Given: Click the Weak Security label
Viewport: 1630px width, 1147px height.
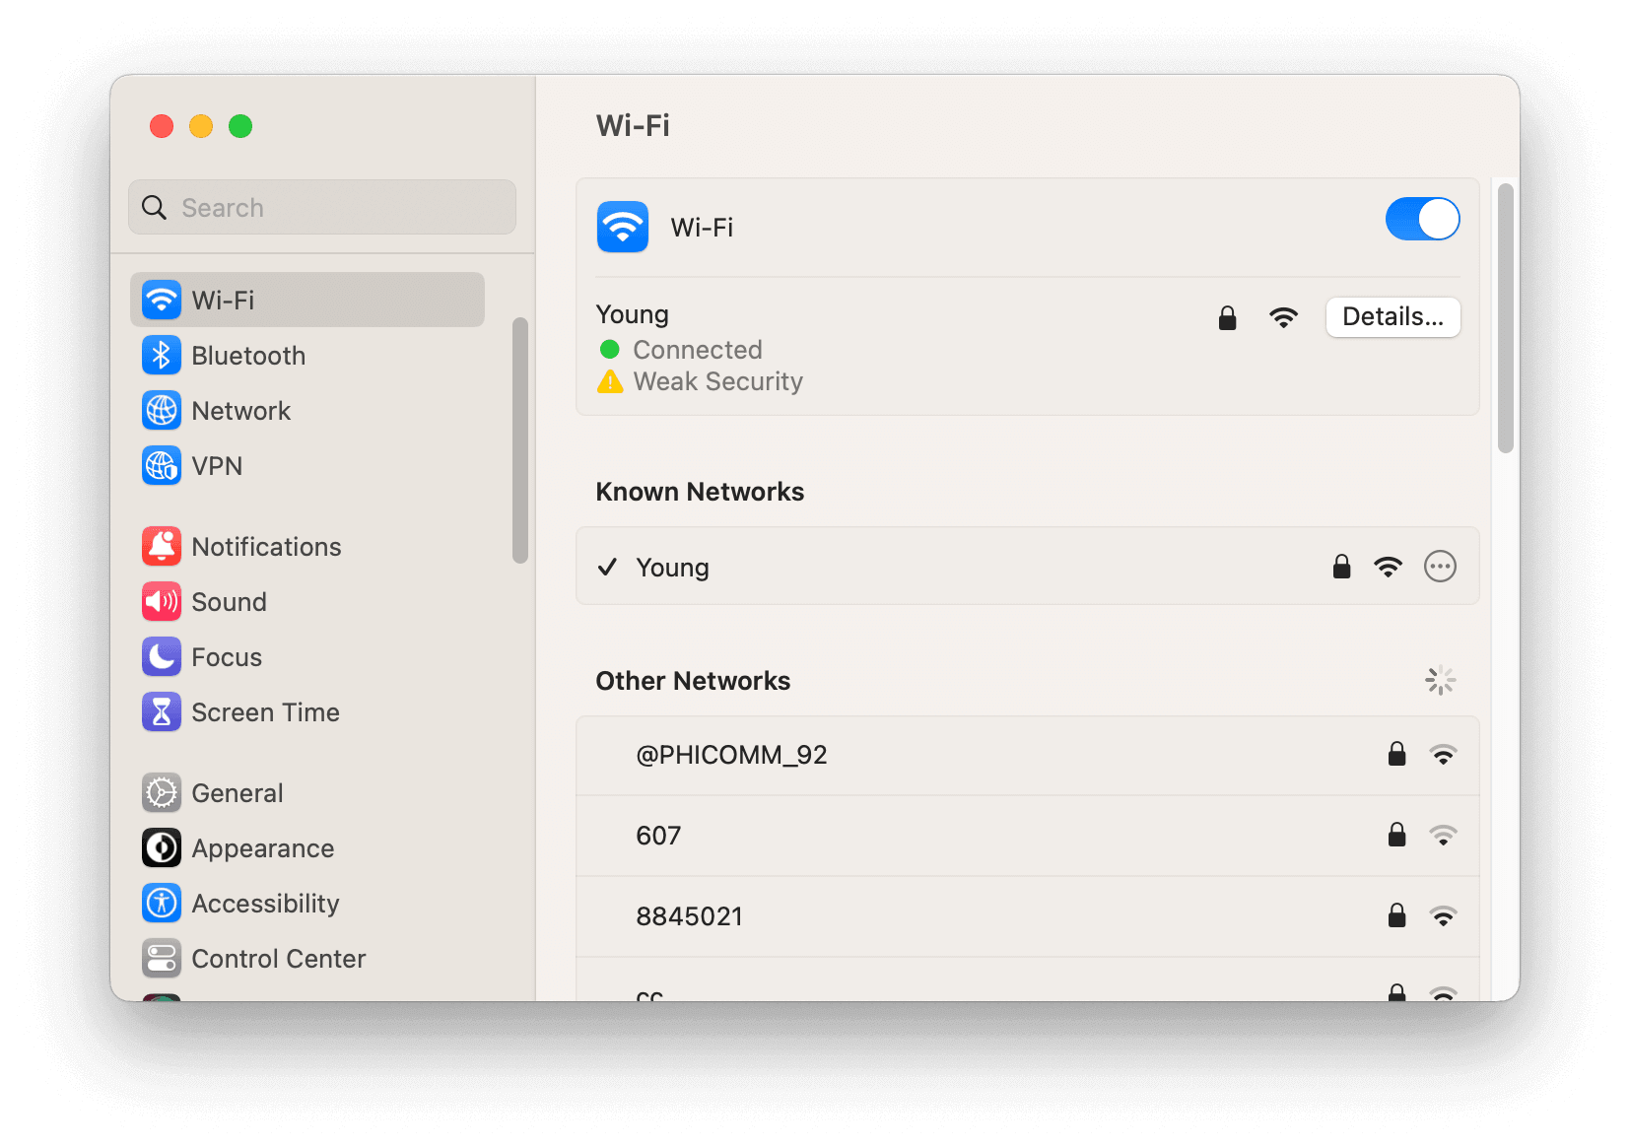Looking at the screenshot, I should (x=718, y=381).
